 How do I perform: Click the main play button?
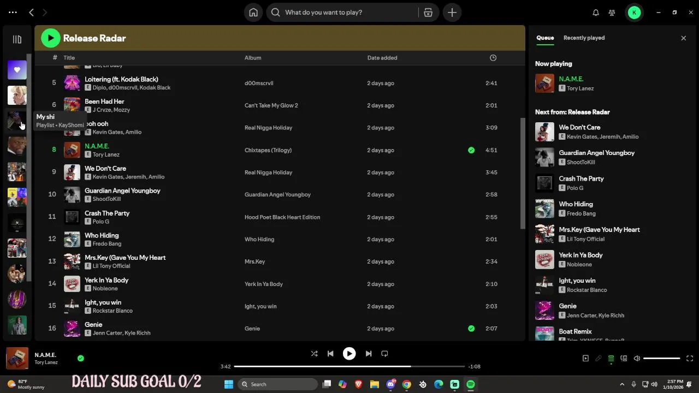click(349, 353)
